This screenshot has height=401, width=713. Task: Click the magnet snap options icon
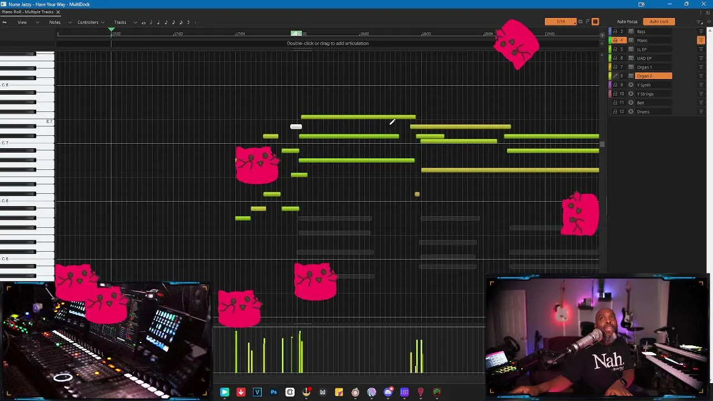pos(580,22)
